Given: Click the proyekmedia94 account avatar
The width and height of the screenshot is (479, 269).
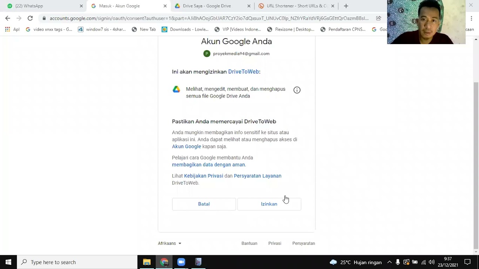Looking at the screenshot, I should (x=207, y=53).
